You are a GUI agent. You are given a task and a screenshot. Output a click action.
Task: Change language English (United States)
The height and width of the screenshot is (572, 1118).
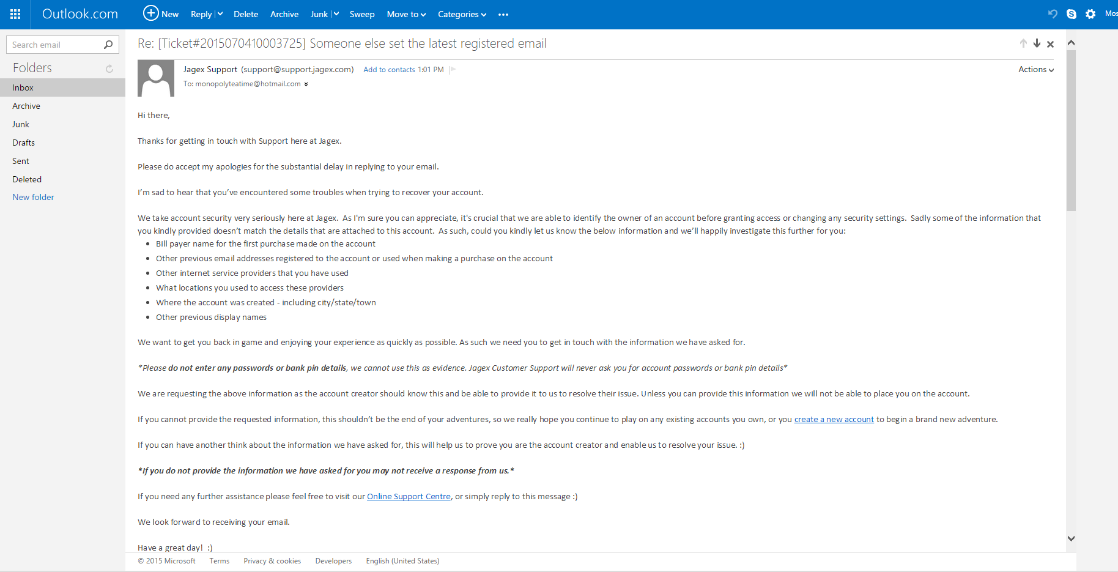(402, 561)
